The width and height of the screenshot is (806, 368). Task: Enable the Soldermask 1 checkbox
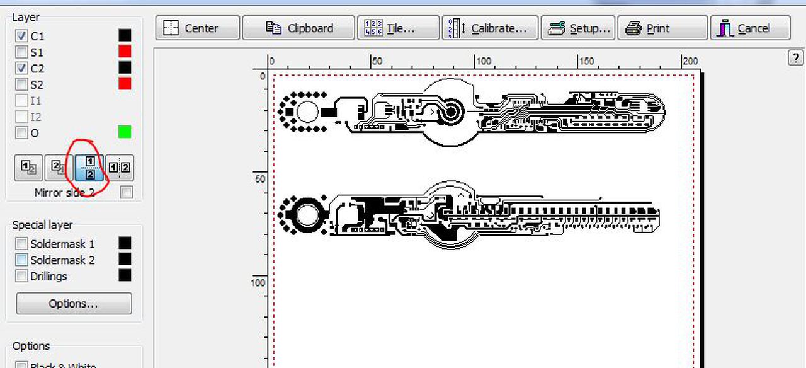click(x=22, y=243)
